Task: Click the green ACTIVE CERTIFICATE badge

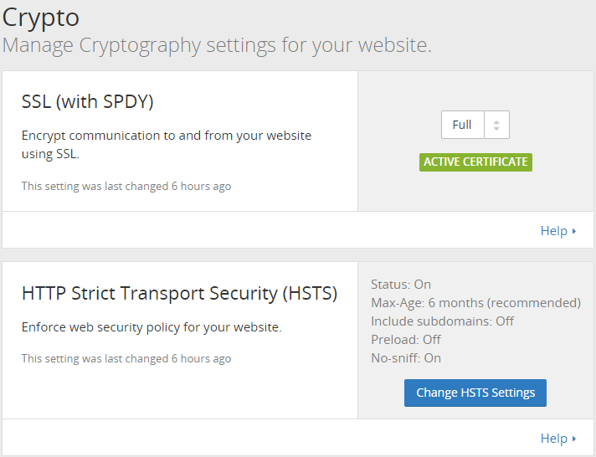Action: pos(475,162)
